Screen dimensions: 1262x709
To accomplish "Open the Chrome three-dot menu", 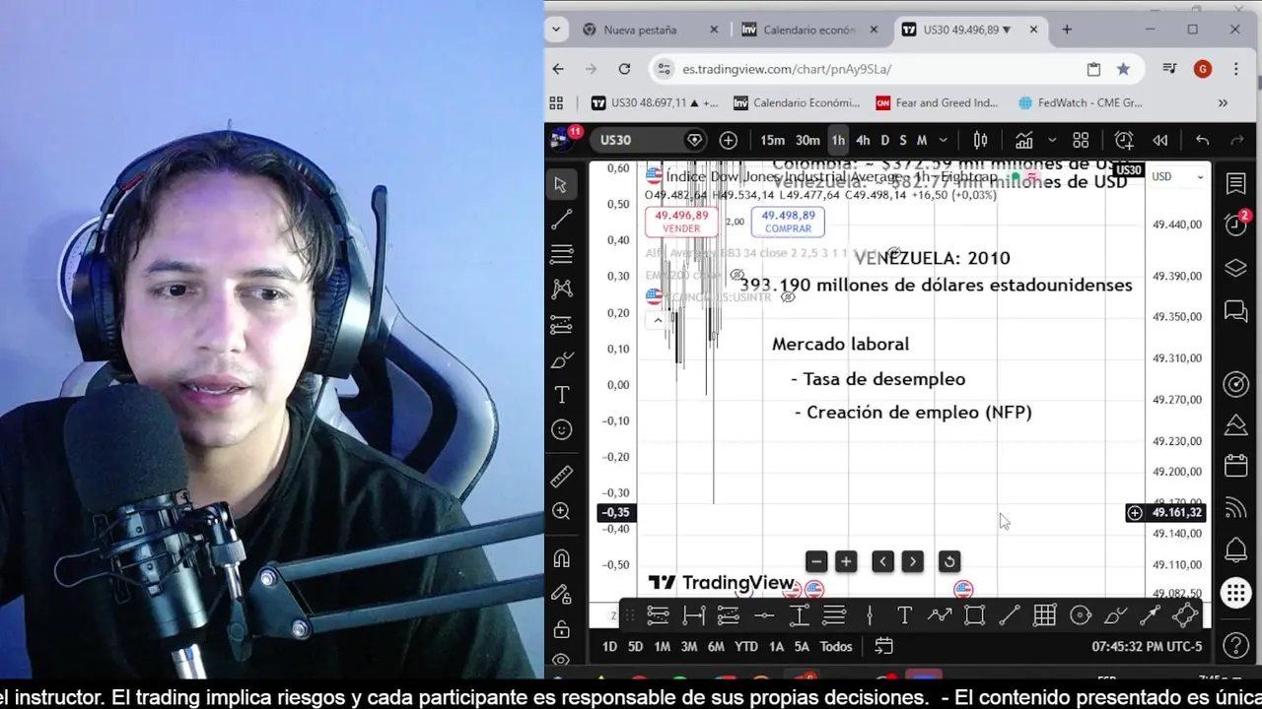I will (1235, 69).
